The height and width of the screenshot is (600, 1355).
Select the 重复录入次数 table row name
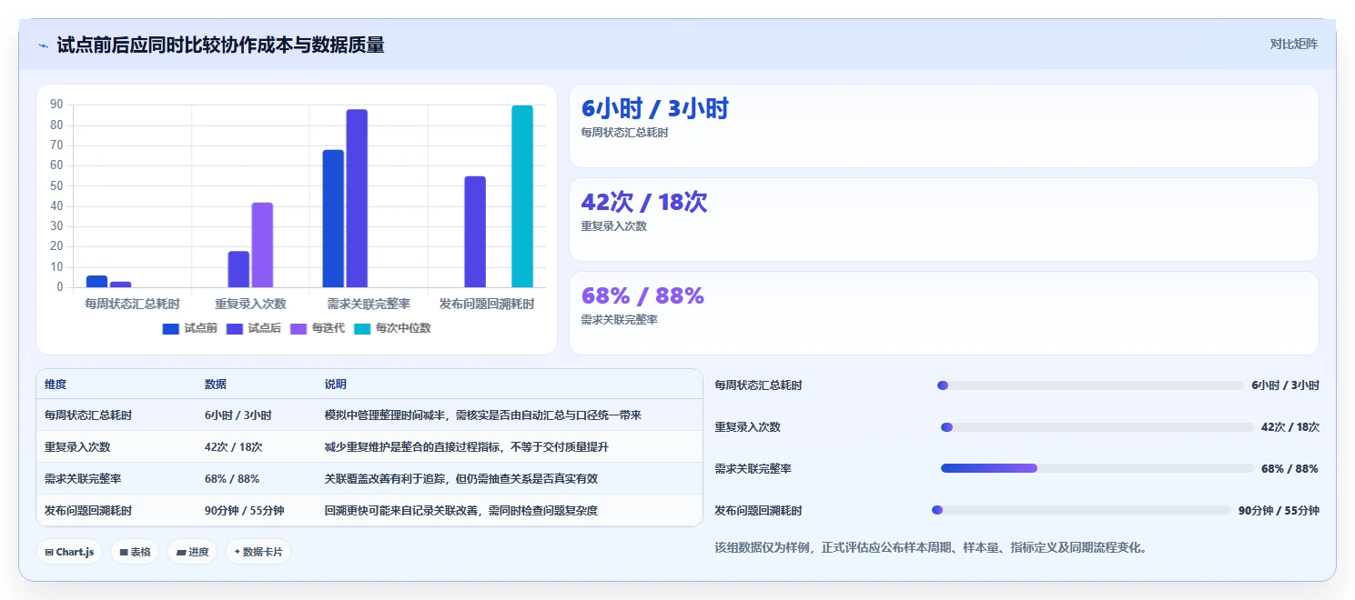point(77,446)
